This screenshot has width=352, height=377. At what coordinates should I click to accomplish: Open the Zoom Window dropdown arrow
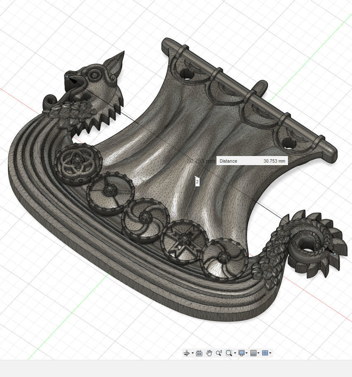click(x=235, y=353)
